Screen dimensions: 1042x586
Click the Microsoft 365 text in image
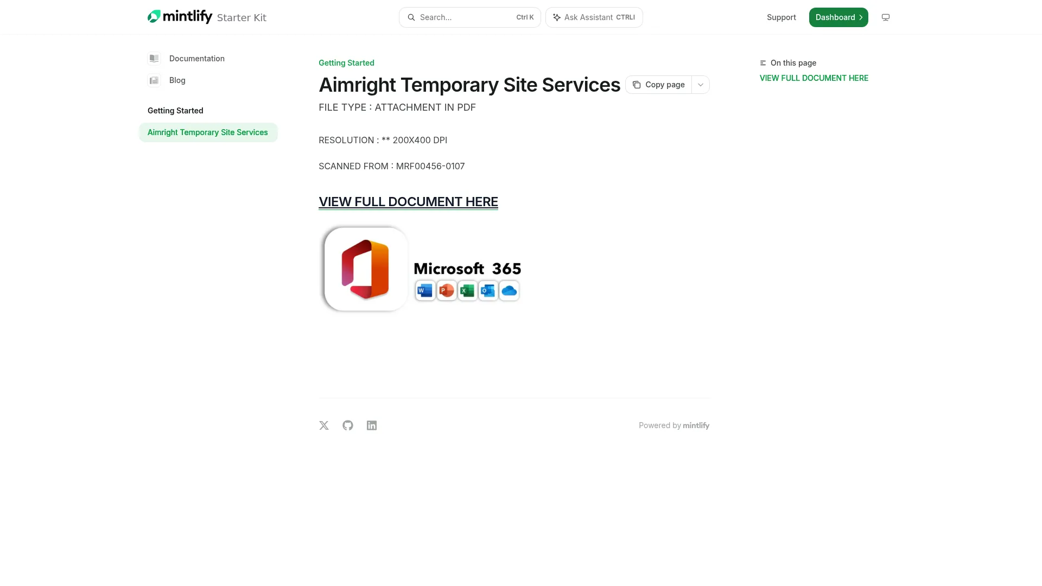[467, 269]
